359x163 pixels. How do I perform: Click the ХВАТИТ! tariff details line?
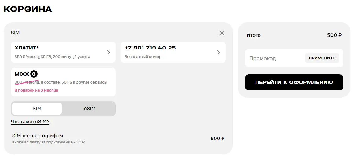[x=52, y=56]
